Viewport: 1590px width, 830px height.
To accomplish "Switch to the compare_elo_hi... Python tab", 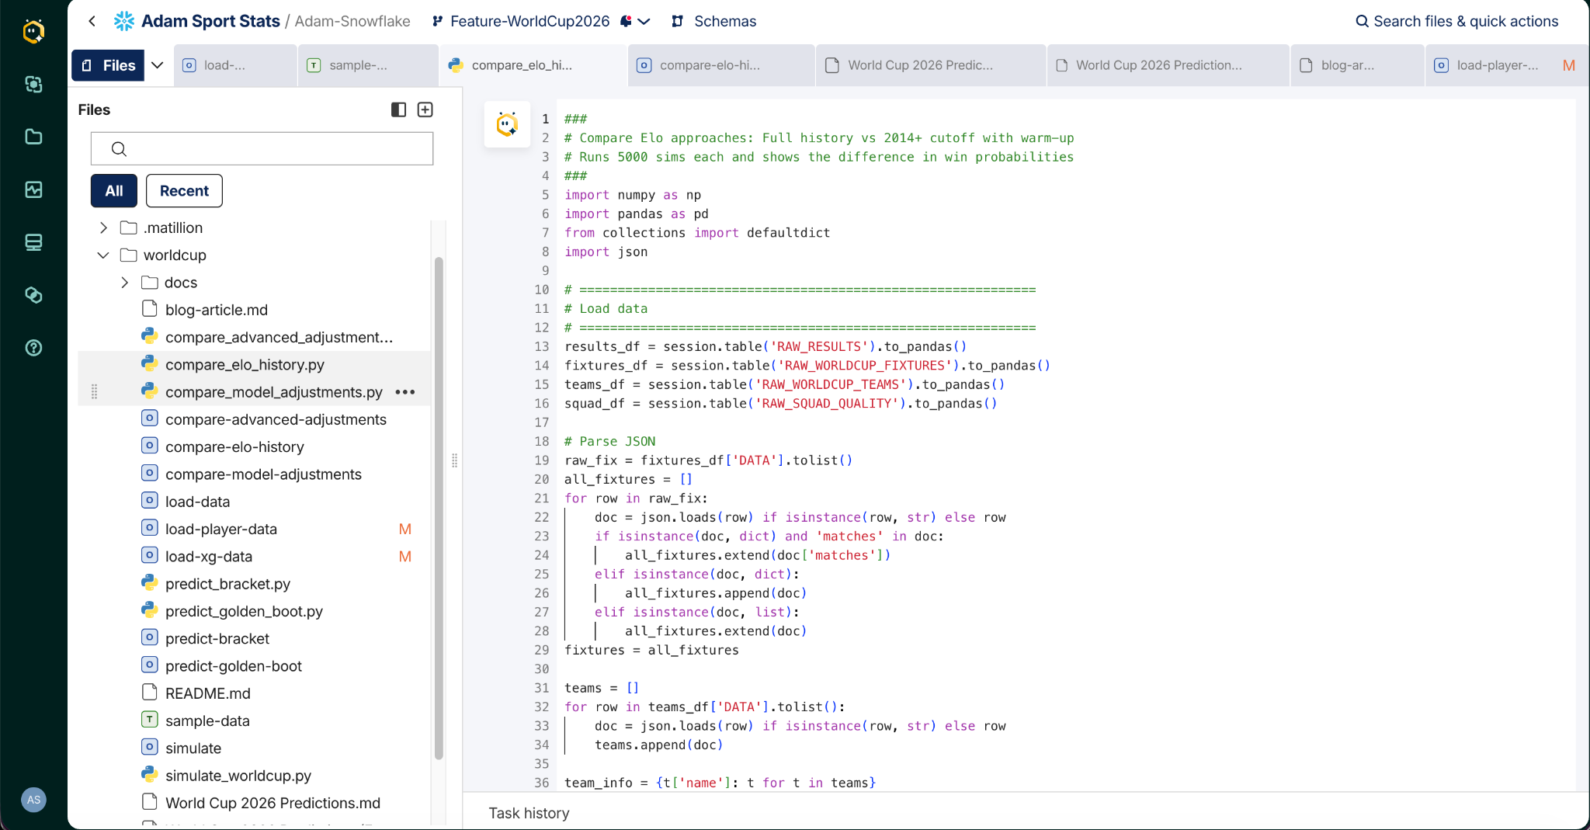I will [x=534, y=65].
